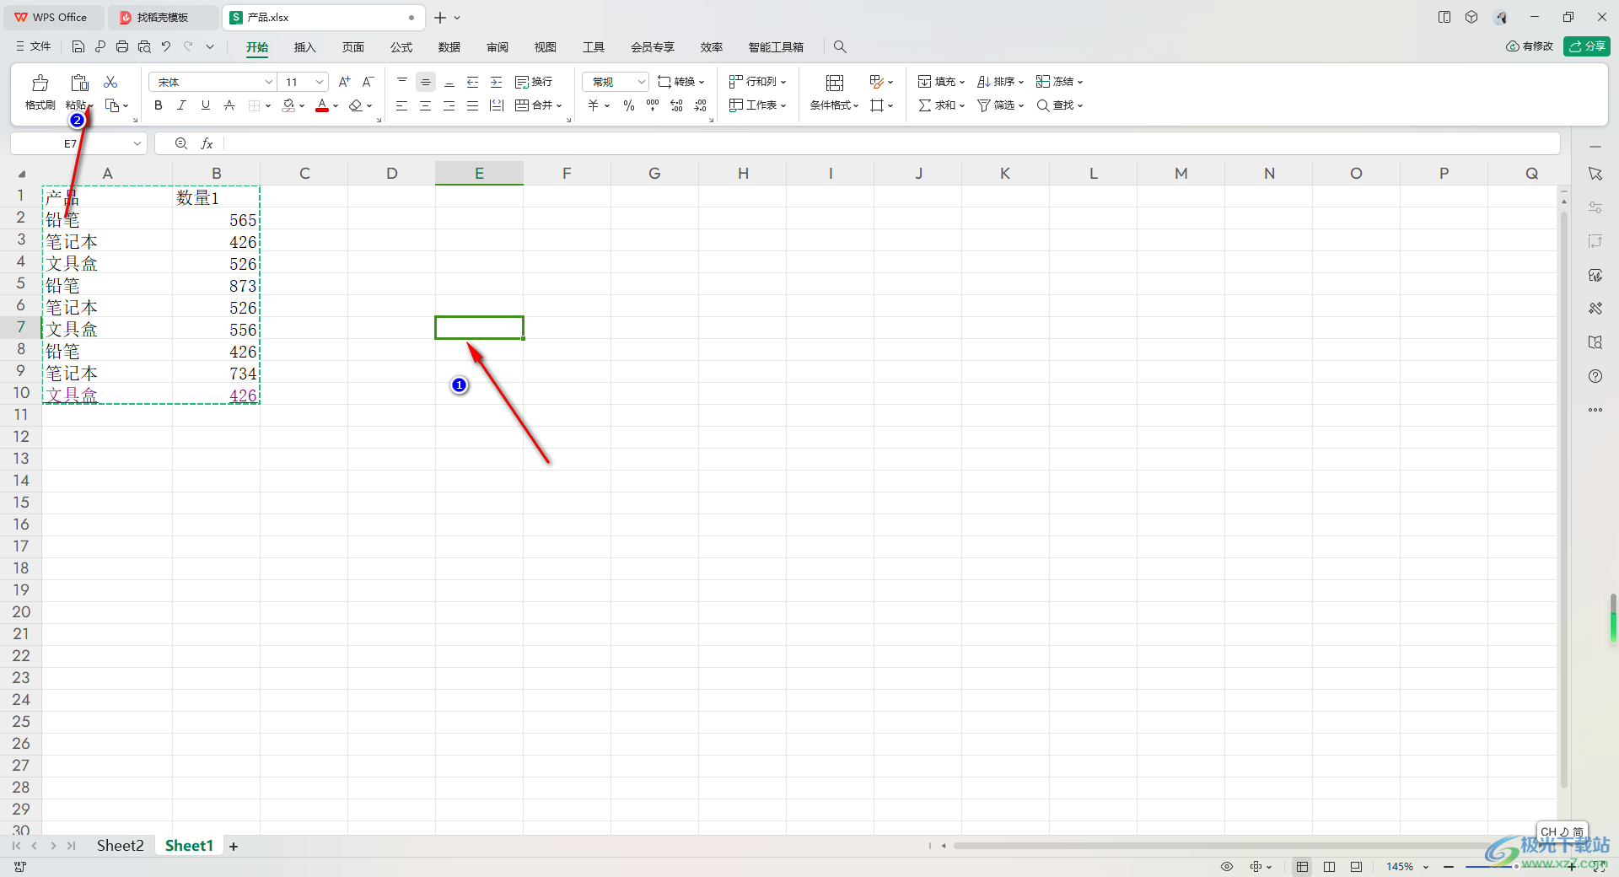Click the percent style icon

click(x=629, y=105)
